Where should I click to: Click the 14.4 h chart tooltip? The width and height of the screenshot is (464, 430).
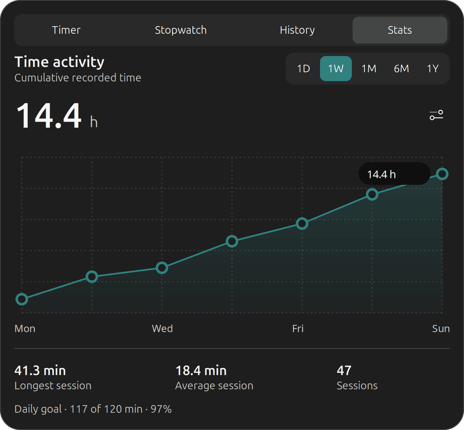(x=394, y=174)
